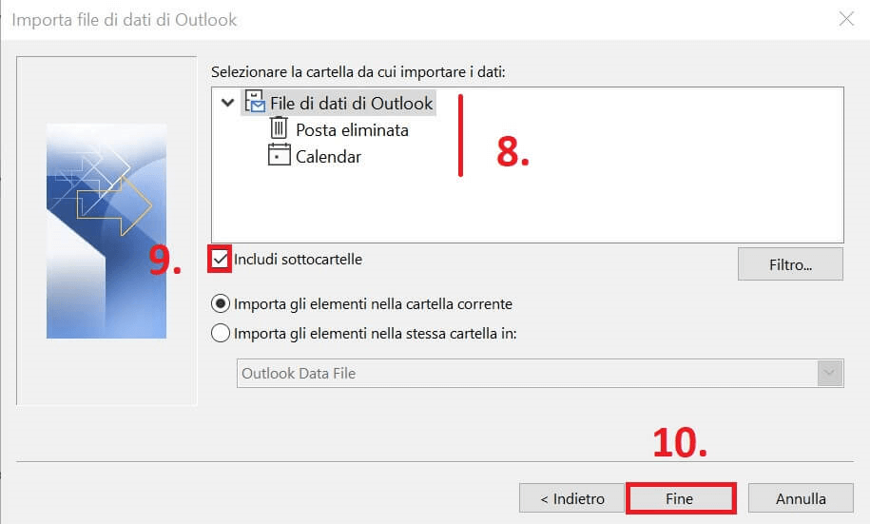Screen dimensions: 870x524
Task: Click the arrow on the Outlook Data File dropdown
Action: pos(831,374)
